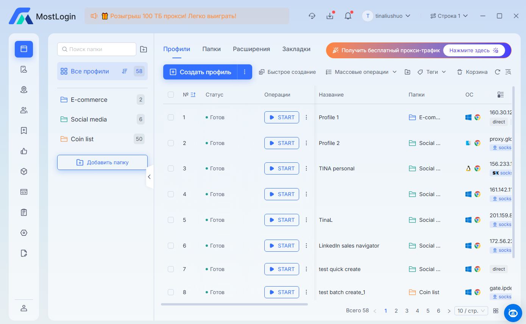Expand the Массовые операции dropdown
The image size is (526, 324).
(x=361, y=72)
